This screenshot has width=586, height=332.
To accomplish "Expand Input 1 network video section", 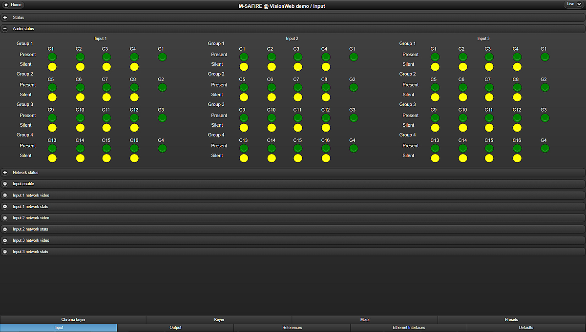I will tap(293, 195).
